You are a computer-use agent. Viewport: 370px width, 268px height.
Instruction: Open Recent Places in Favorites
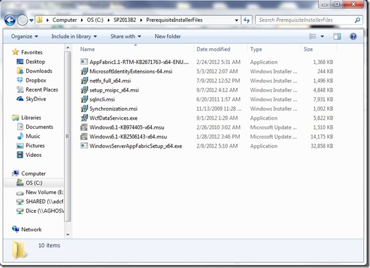(x=42, y=90)
